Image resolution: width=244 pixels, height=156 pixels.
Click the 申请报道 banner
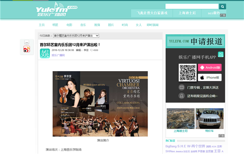coord(195,41)
